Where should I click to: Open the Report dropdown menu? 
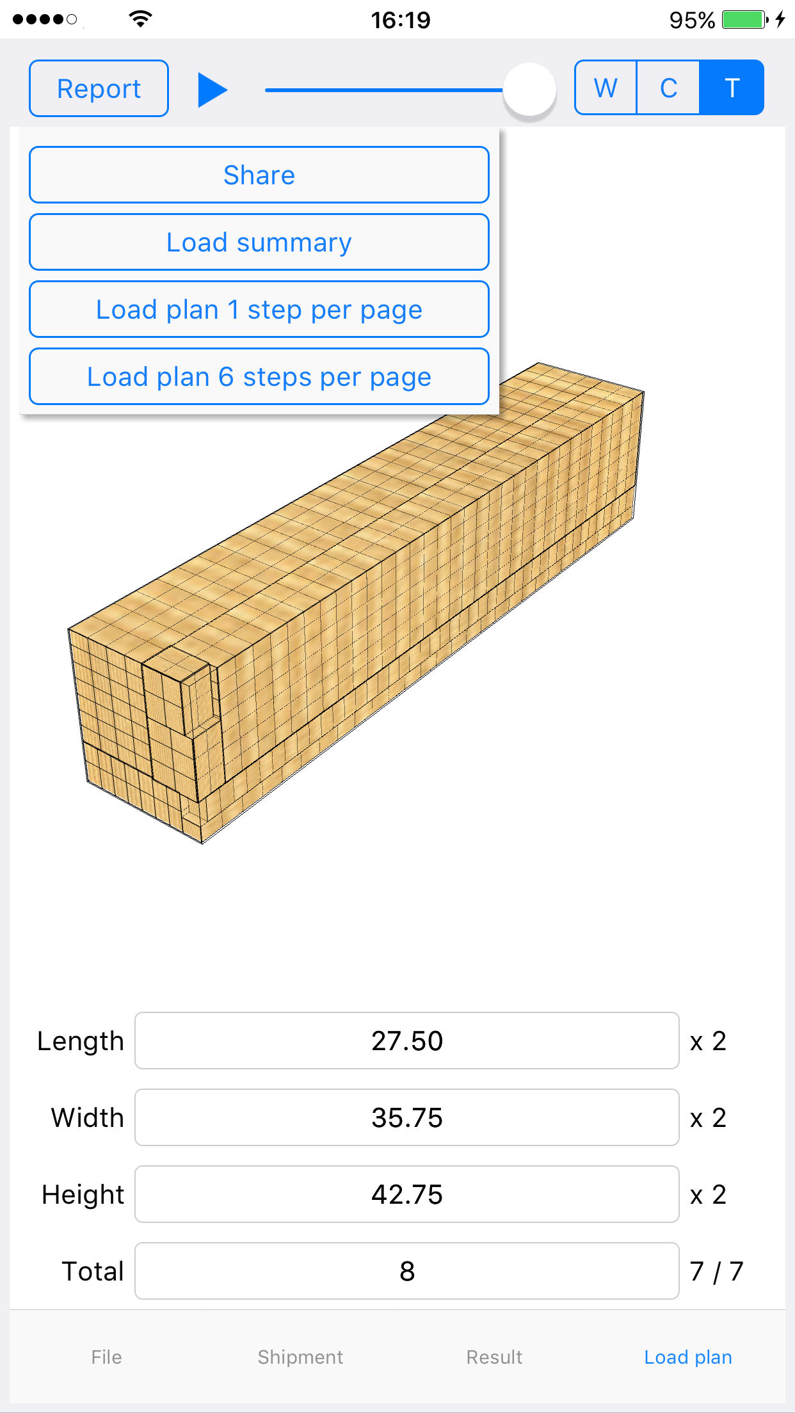pos(99,89)
